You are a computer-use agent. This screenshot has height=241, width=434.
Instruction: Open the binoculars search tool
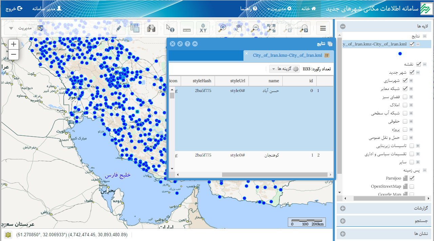(x=151, y=29)
